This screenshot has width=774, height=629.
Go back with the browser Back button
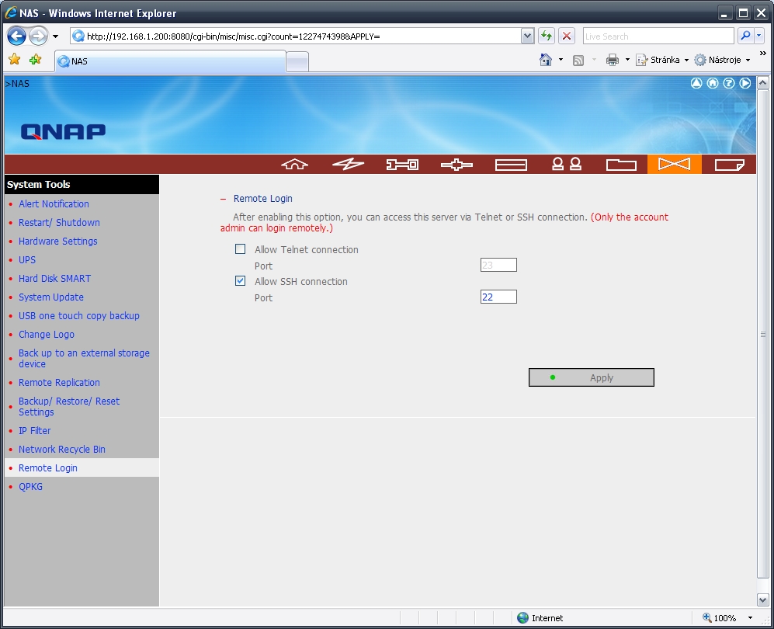(16, 36)
